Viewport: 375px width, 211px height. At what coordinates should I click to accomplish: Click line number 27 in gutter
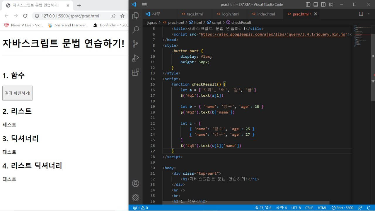pyautogui.click(x=152, y=151)
